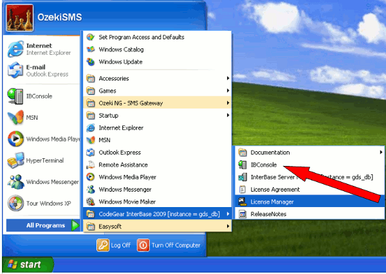Screen dimensions: 386x274
Task: Click the Documentation folder icon in InterBase submenu
Action: coord(243,152)
